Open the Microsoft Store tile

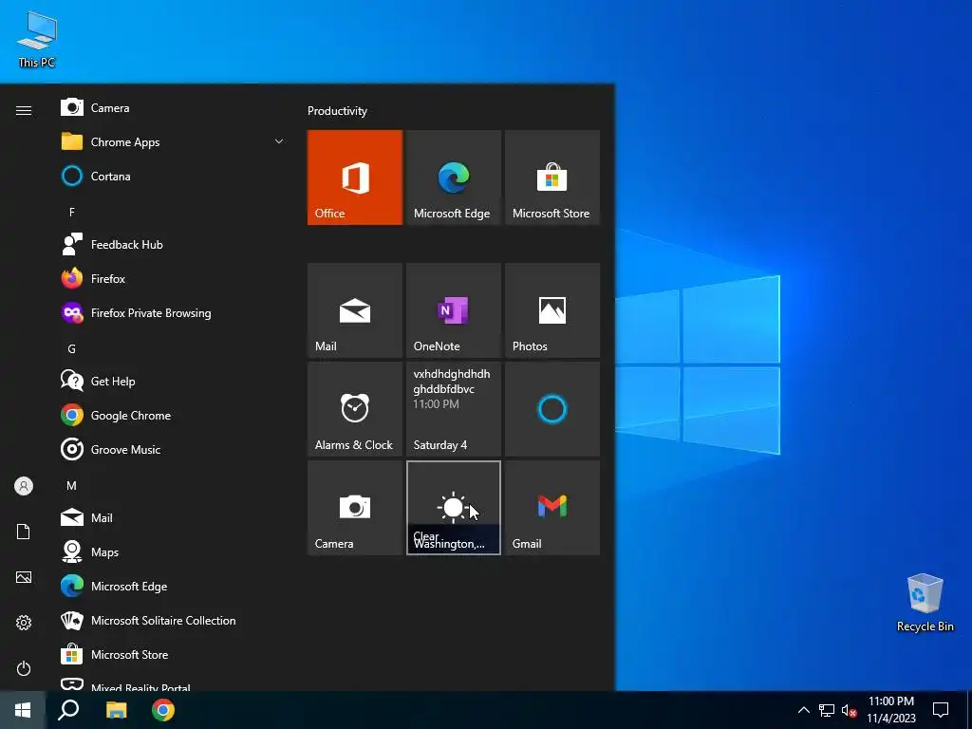(552, 178)
